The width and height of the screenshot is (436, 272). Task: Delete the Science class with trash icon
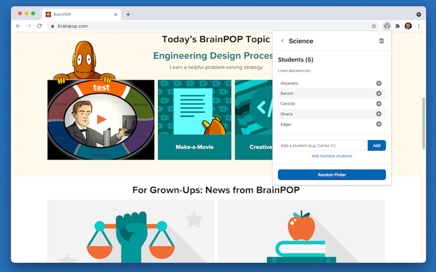tap(381, 41)
